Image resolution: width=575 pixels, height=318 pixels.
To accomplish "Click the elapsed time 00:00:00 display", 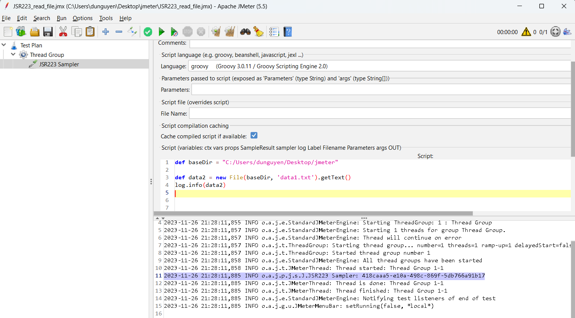I will (x=507, y=32).
